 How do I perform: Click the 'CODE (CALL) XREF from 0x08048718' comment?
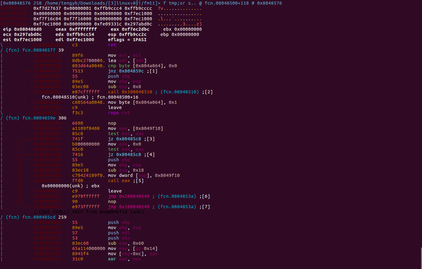(89, 212)
